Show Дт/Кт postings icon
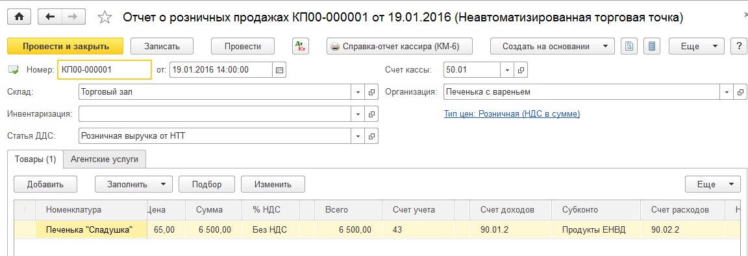Image resolution: width=748 pixels, height=256 pixels. 301,46
